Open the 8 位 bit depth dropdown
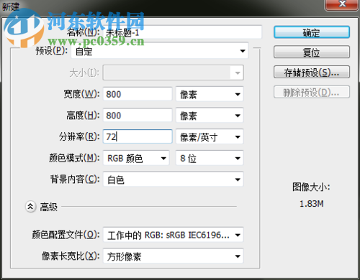 tap(210, 158)
